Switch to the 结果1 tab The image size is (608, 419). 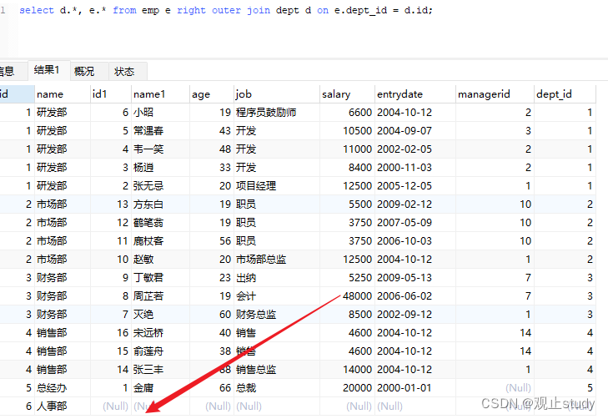pos(49,70)
